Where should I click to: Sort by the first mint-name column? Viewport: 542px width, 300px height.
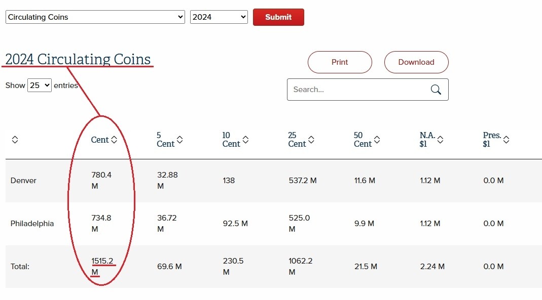point(15,140)
